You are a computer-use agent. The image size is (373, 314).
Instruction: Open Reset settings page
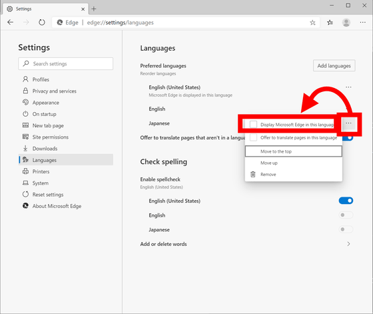66,195
